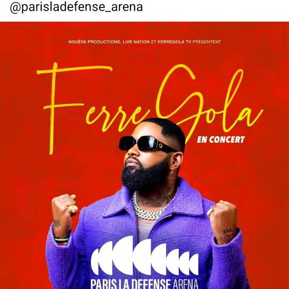
Task: Click the gold ring on raised fist
Action: (x=73, y=209)
